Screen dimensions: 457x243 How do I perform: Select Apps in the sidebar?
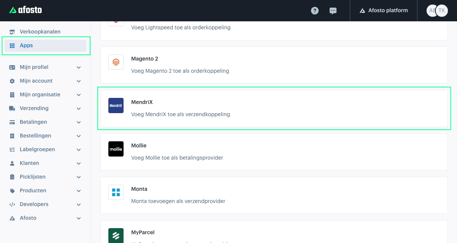[45, 45]
